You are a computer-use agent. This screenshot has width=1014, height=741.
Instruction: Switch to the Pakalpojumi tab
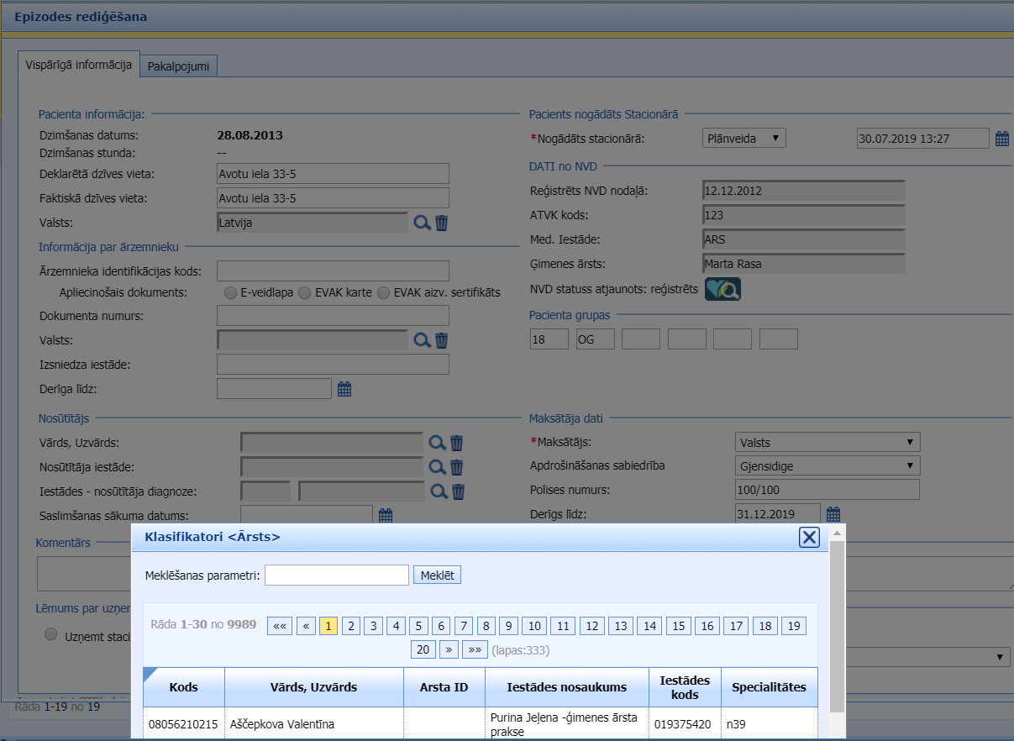pos(178,66)
